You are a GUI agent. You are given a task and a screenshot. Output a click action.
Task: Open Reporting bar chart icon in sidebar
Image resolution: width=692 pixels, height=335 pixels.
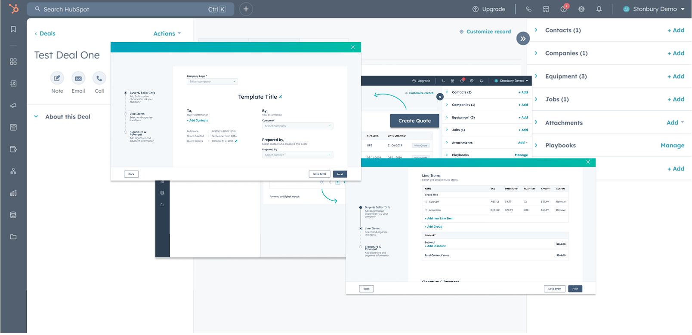pos(13,193)
